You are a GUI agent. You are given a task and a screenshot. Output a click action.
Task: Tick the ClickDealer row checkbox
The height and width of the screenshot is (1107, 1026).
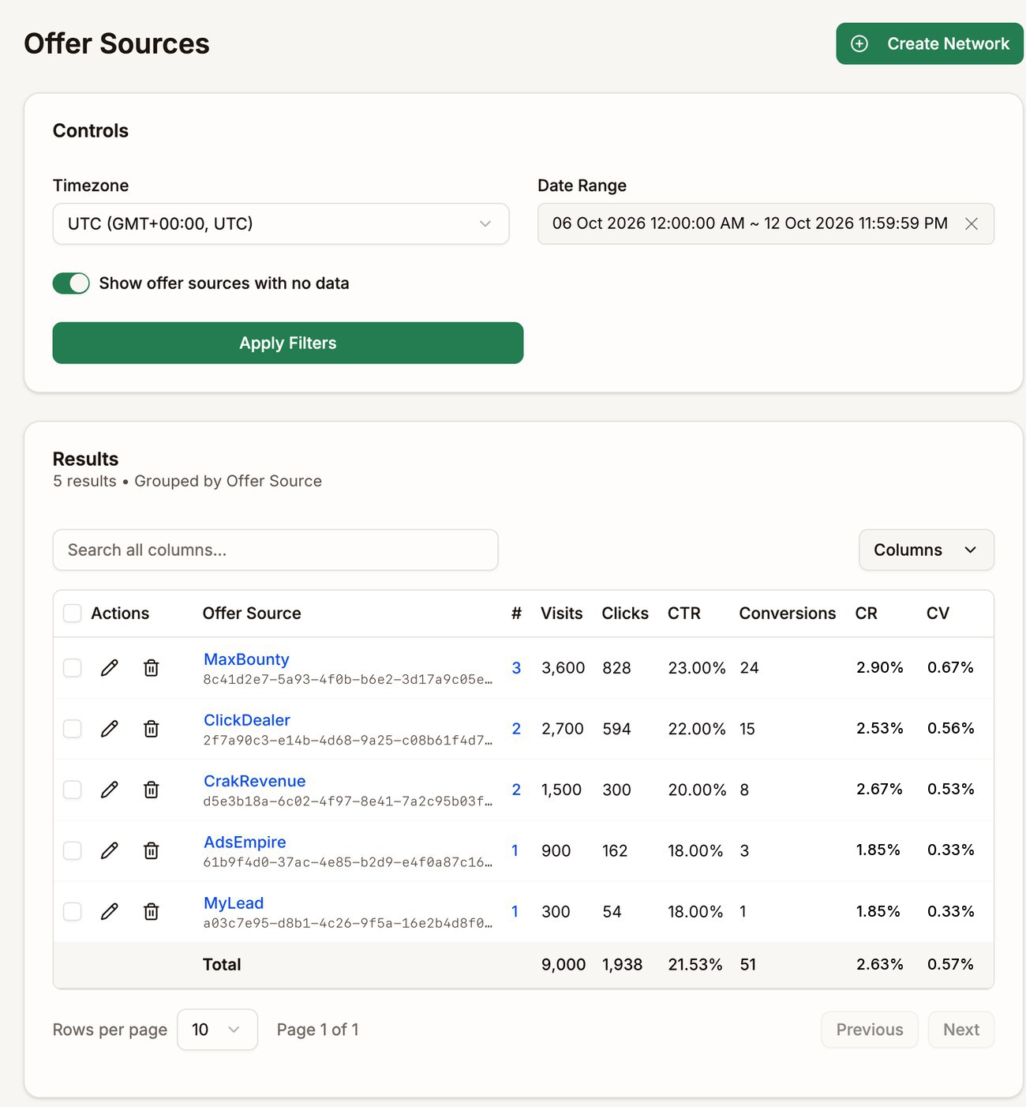tap(73, 729)
